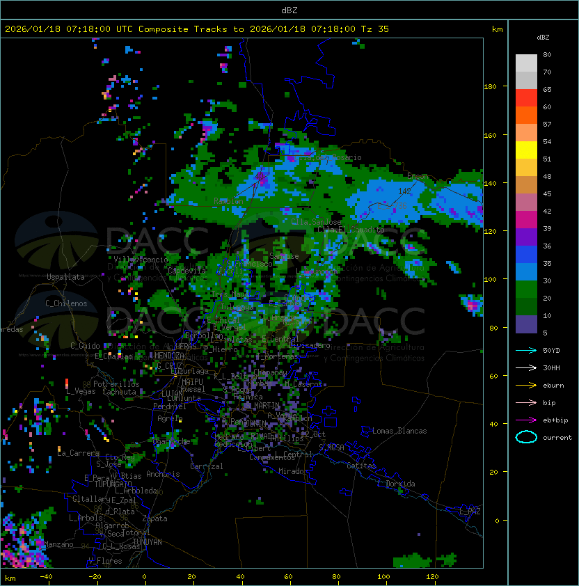579x586 pixels.
Task: Click the 'Villavicencio' map label
Action: pos(141,260)
